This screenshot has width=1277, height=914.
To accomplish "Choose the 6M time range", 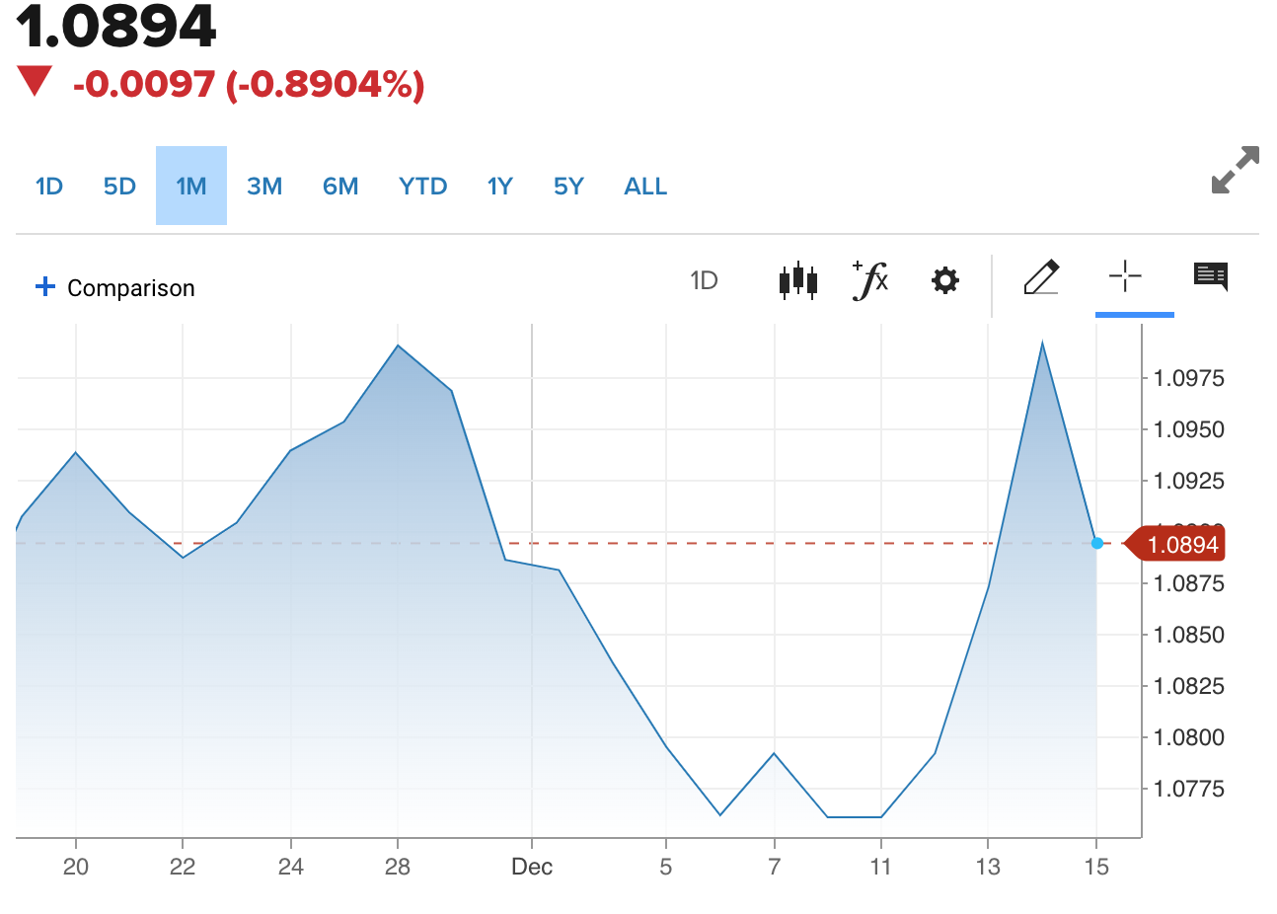I will click(340, 187).
